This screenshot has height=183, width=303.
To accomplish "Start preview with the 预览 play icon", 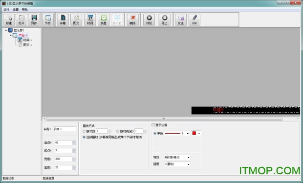I will [149, 20].
